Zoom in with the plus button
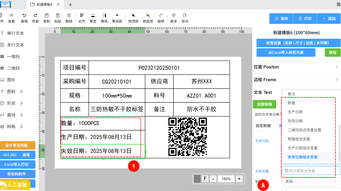This screenshot has width=341, height=191. (x=239, y=179)
